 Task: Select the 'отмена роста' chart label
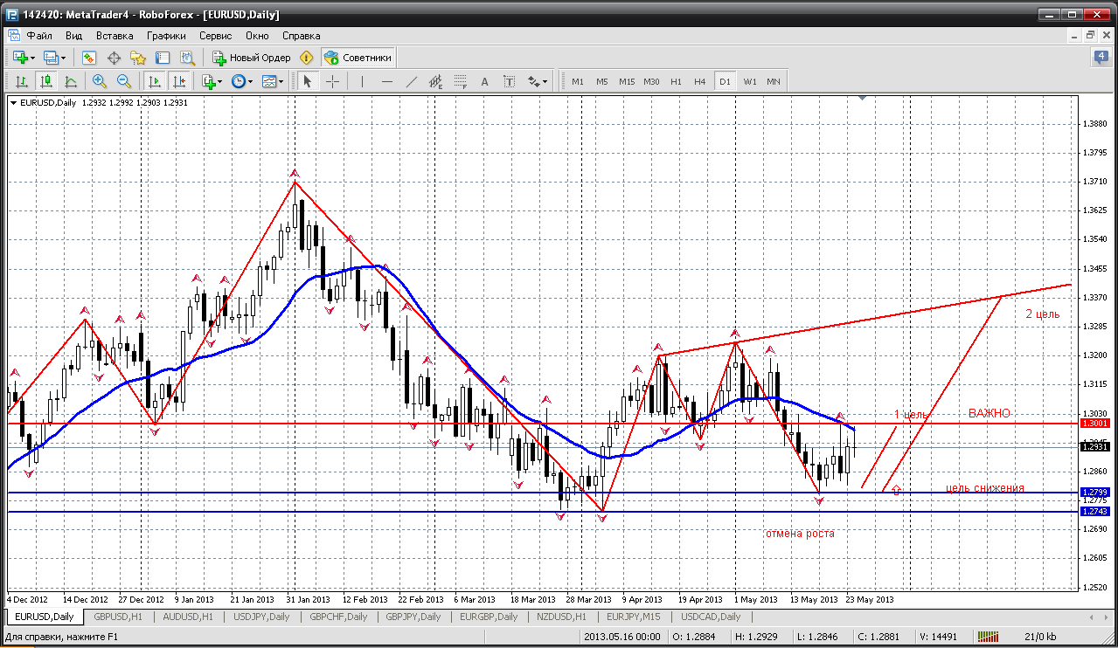[x=800, y=533]
